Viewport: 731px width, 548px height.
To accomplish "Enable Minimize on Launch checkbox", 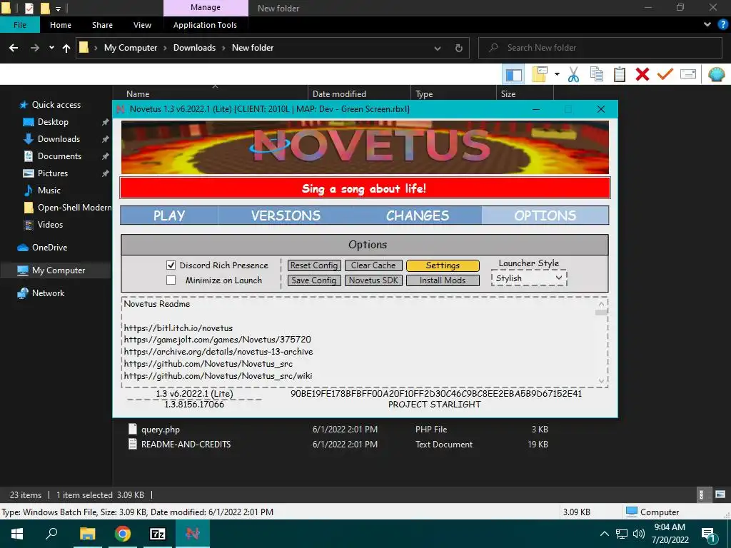I will tap(171, 280).
